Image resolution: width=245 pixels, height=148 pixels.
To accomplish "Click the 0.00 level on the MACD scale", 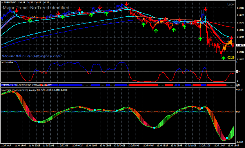I will tap(238, 112).
